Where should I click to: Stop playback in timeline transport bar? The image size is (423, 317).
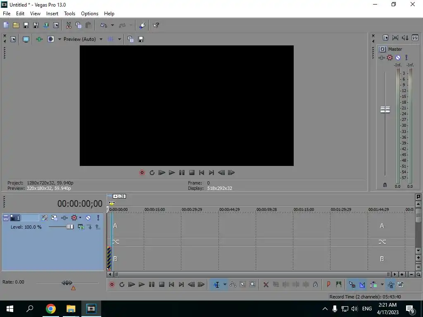pos(162,284)
